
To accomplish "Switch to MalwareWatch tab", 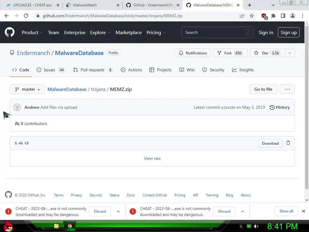I will pos(93,5).
